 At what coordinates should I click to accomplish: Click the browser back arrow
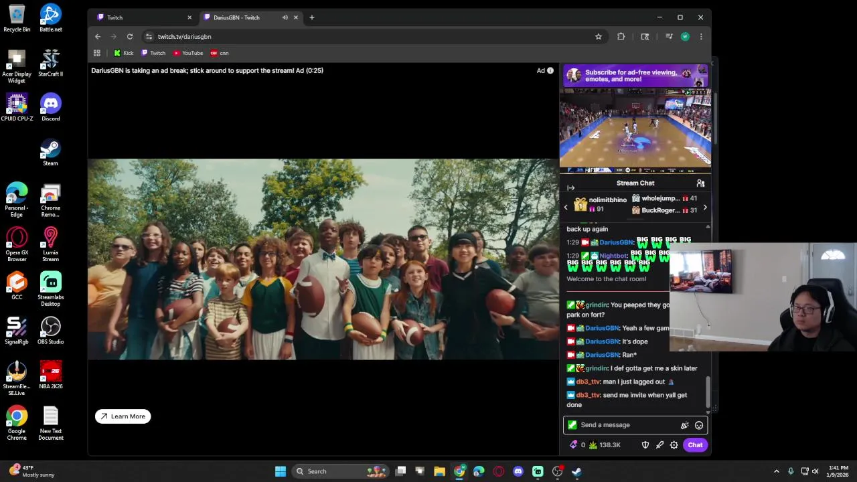[98, 37]
